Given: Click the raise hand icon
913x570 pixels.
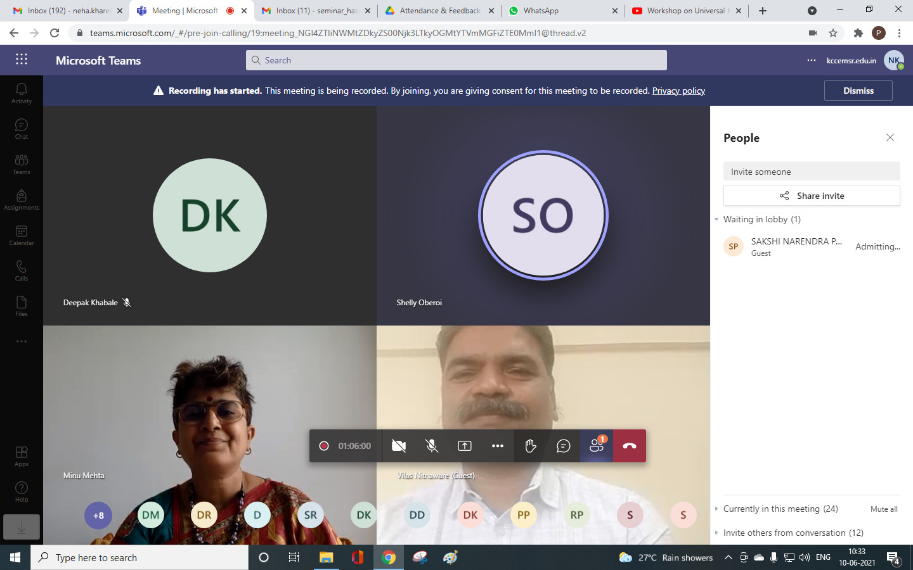Looking at the screenshot, I should (x=531, y=446).
